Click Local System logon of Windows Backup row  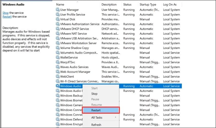click(x=172, y=96)
